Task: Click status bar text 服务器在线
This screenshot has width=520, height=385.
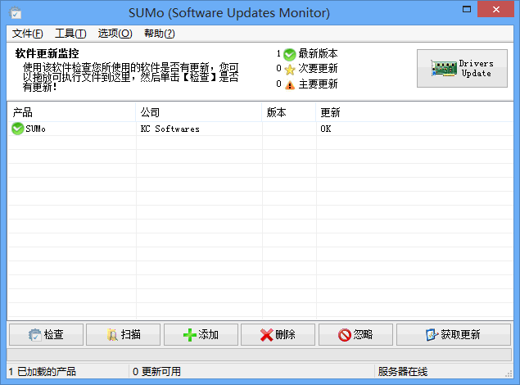Action: (x=403, y=371)
